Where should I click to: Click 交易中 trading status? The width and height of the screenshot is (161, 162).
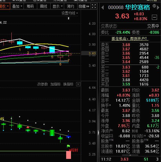point(153,26)
